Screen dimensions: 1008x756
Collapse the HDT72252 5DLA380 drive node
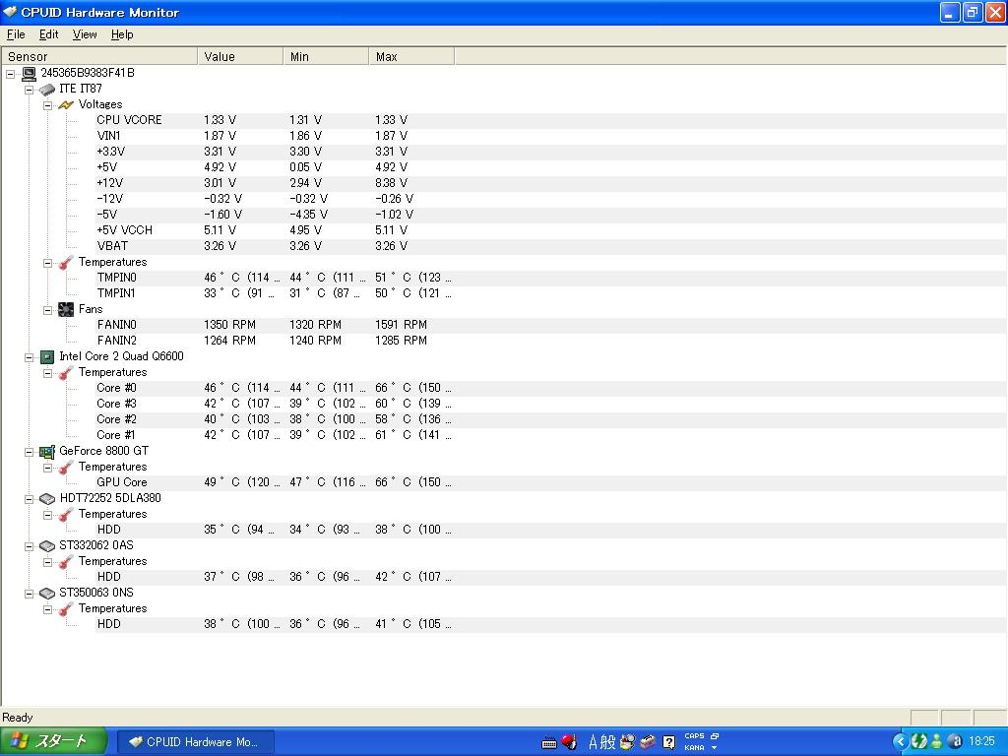tap(29, 499)
